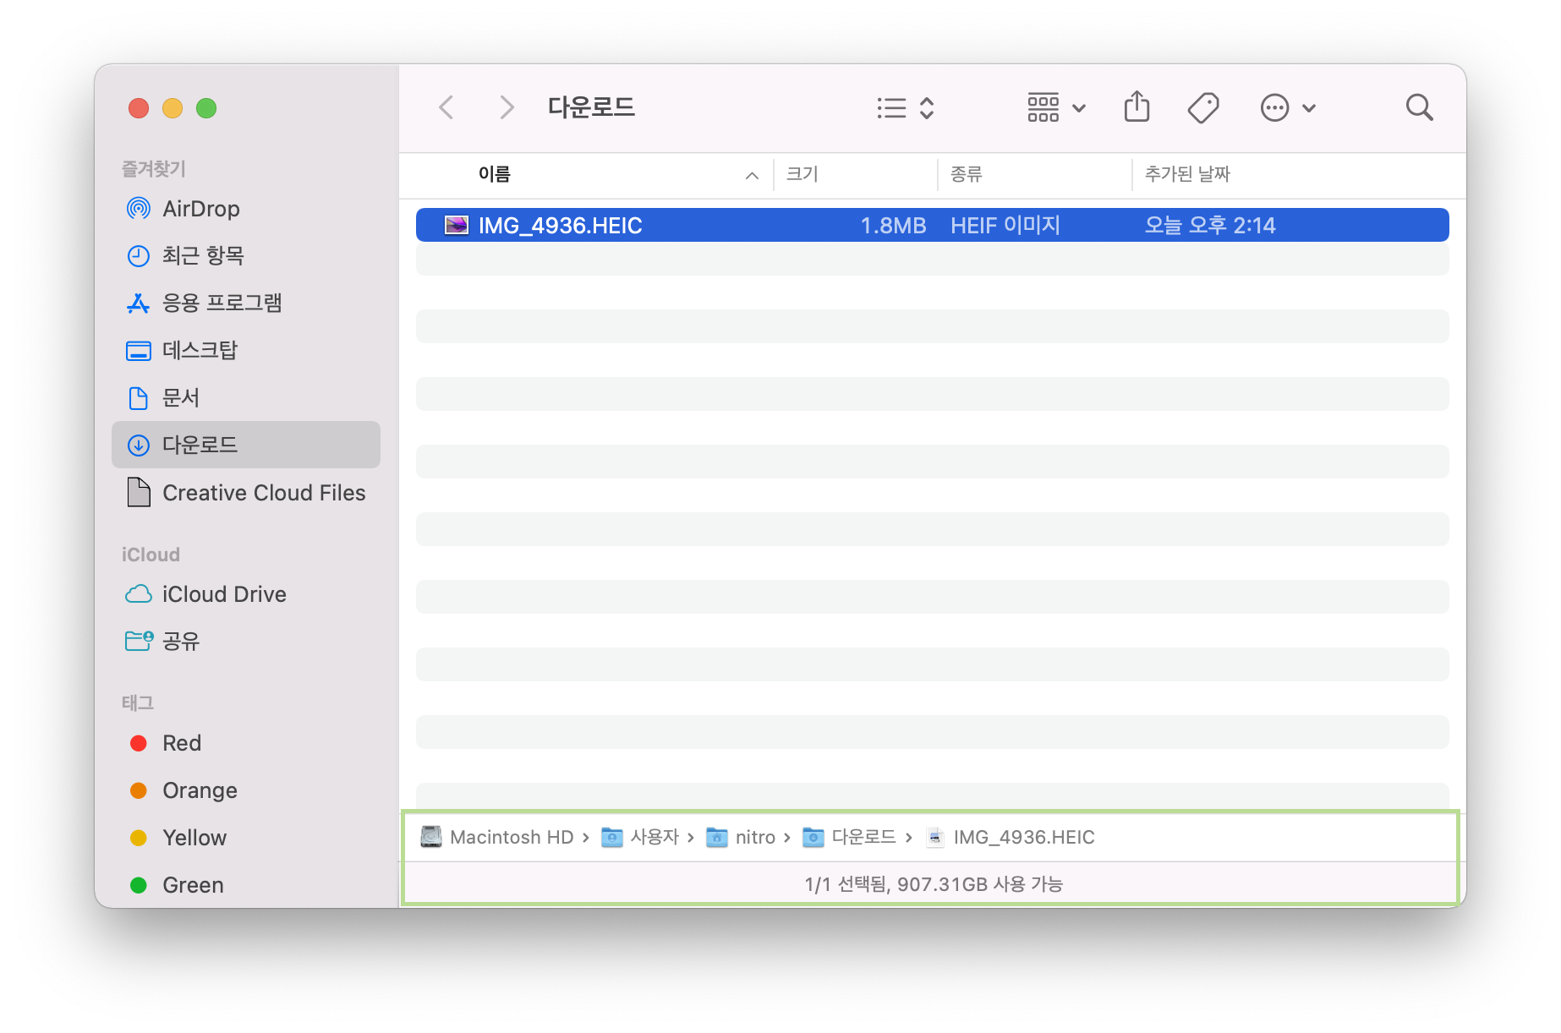Zoom the Finder window with green button
Viewport: 1561px width, 1033px height.
pos(206,108)
